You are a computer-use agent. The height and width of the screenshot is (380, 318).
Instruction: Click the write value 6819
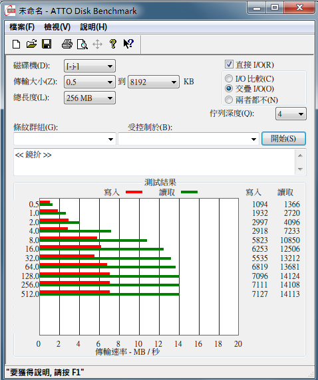[x=259, y=267]
